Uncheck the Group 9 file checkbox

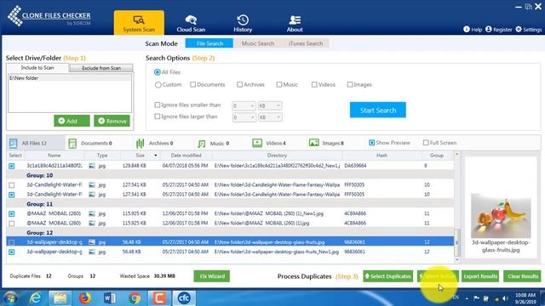[x=11, y=166]
